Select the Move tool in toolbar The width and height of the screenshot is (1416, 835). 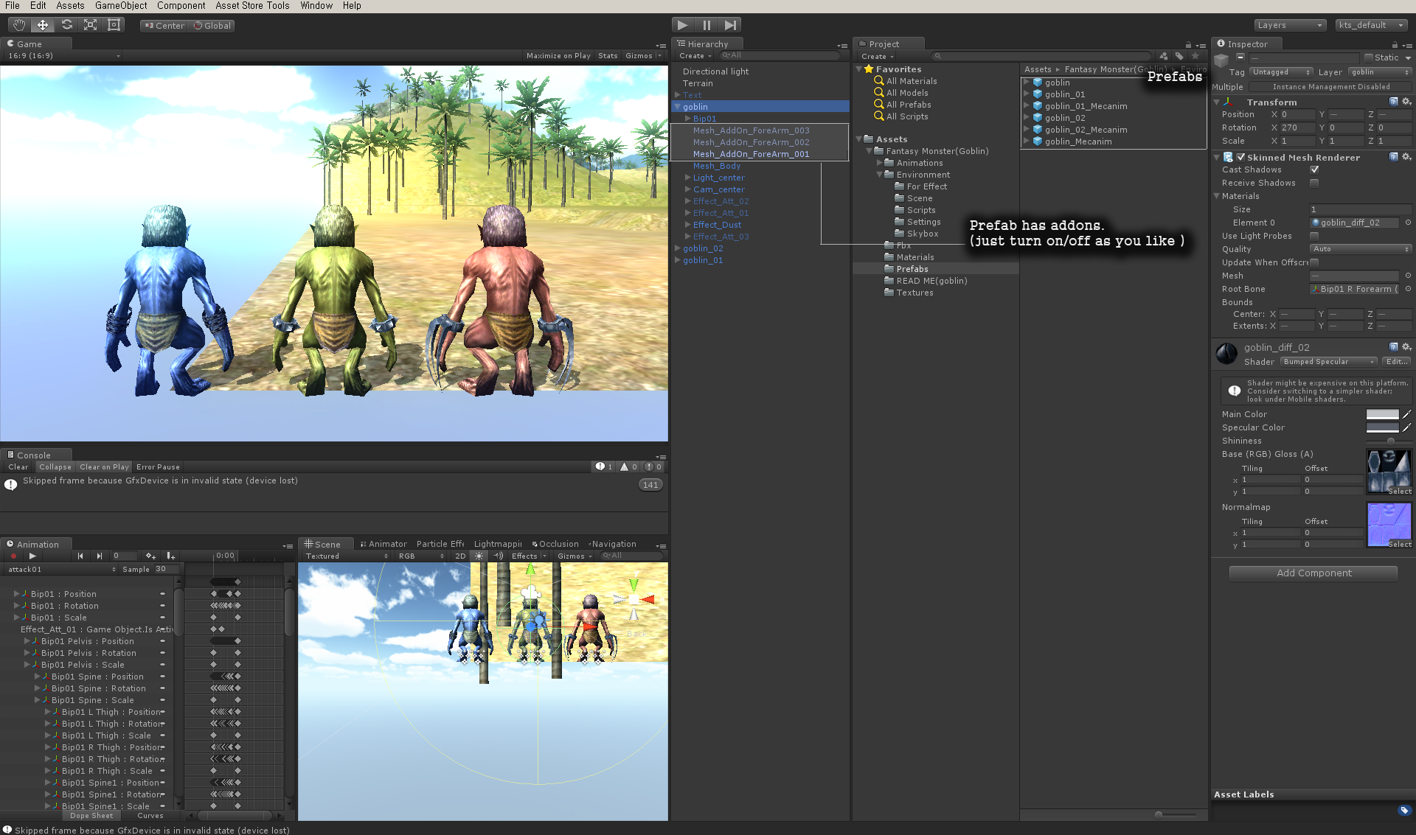point(43,25)
